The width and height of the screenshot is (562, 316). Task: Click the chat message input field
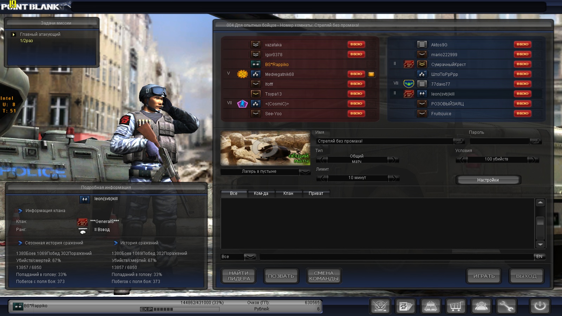396,257
